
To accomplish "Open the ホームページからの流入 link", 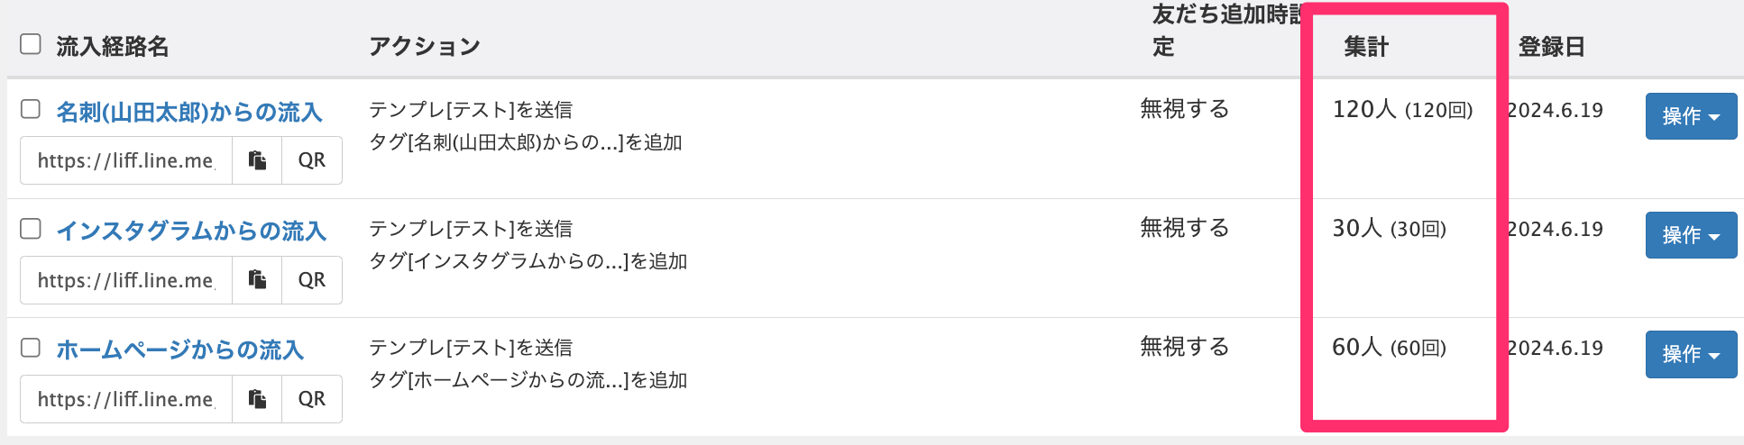I will click(180, 350).
